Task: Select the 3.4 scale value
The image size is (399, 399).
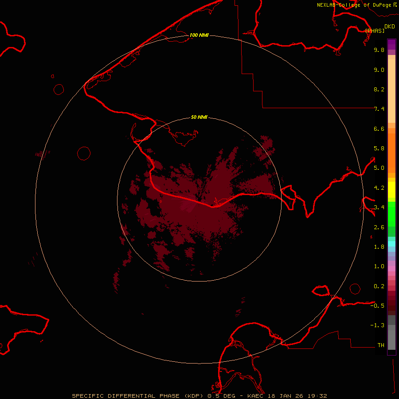Action: 379,207
